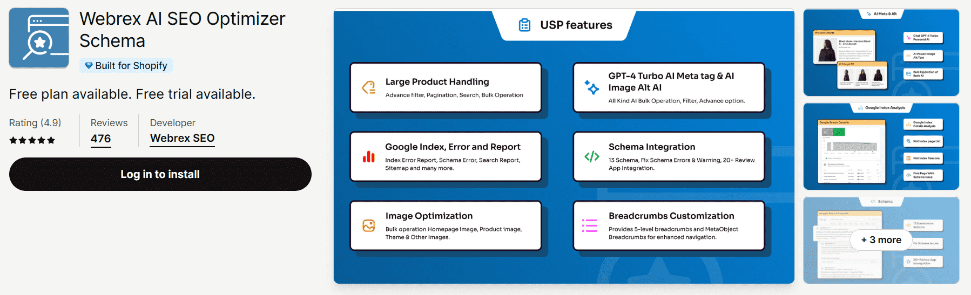Click the Schema Integration heading
This screenshot has width=971, height=295.
coord(652,147)
